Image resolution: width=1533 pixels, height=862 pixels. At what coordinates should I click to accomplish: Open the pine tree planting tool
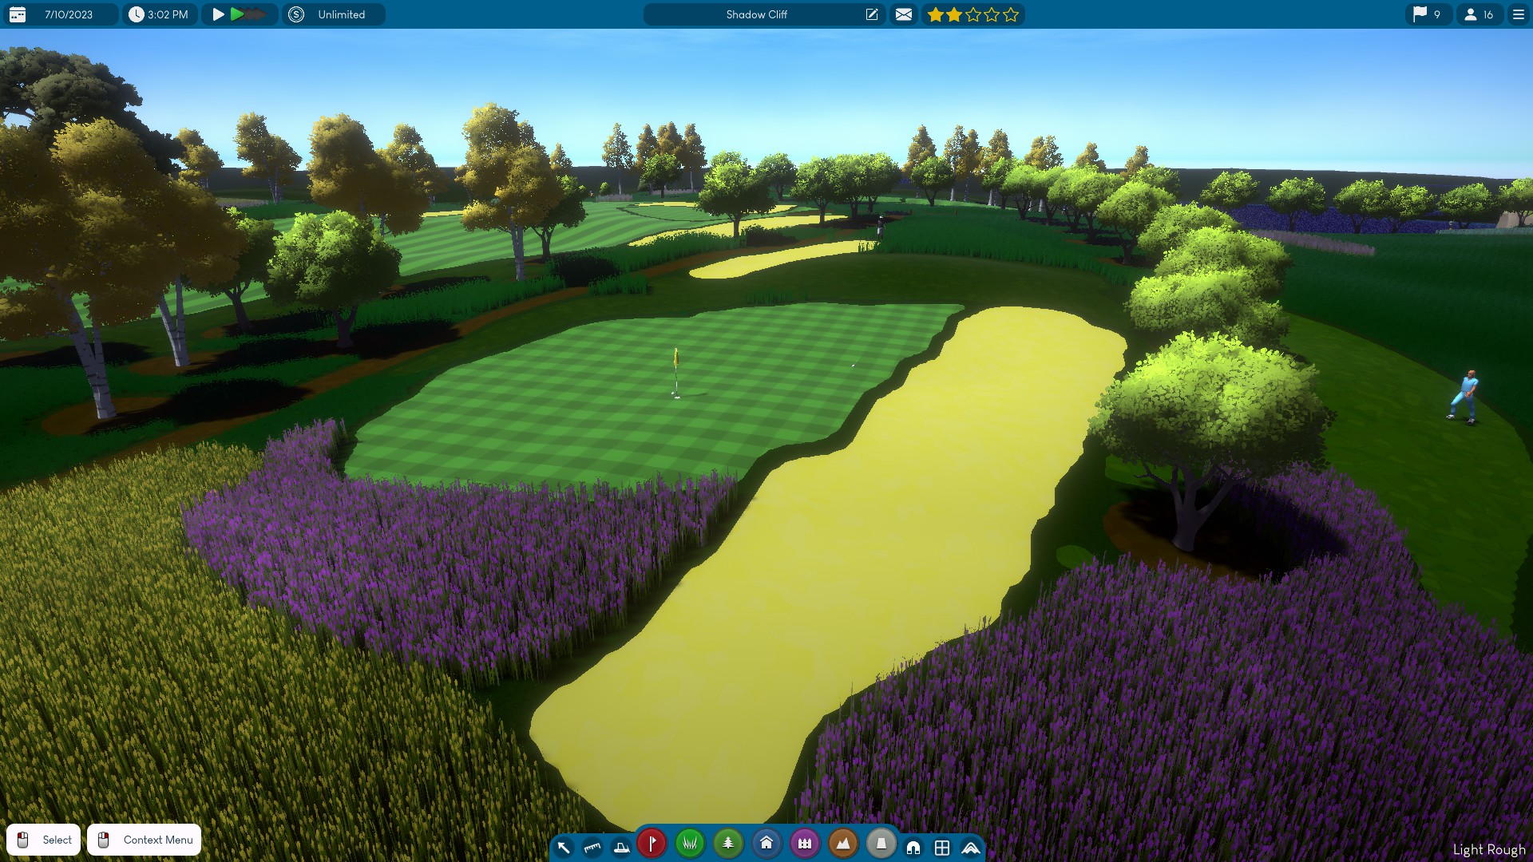pos(727,843)
